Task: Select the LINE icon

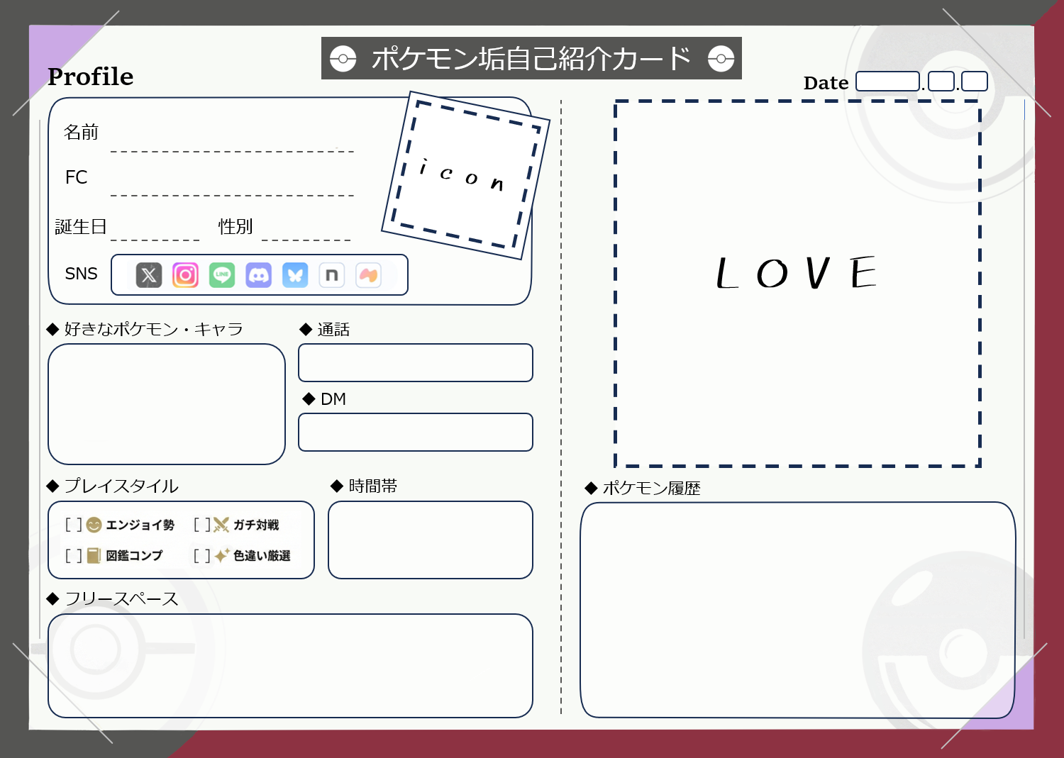Action: [222, 274]
